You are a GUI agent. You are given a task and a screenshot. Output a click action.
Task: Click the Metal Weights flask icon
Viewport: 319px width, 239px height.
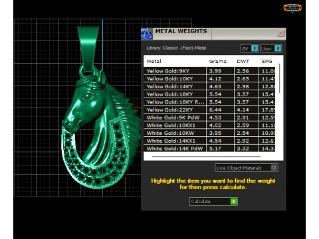tap(146, 34)
